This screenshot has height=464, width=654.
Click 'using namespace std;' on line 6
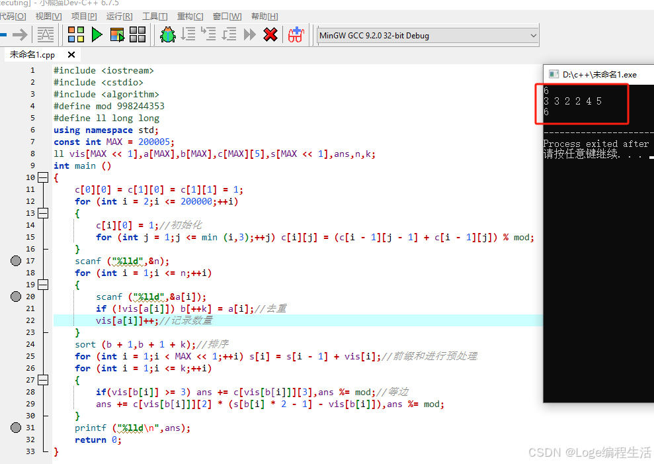point(106,130)
